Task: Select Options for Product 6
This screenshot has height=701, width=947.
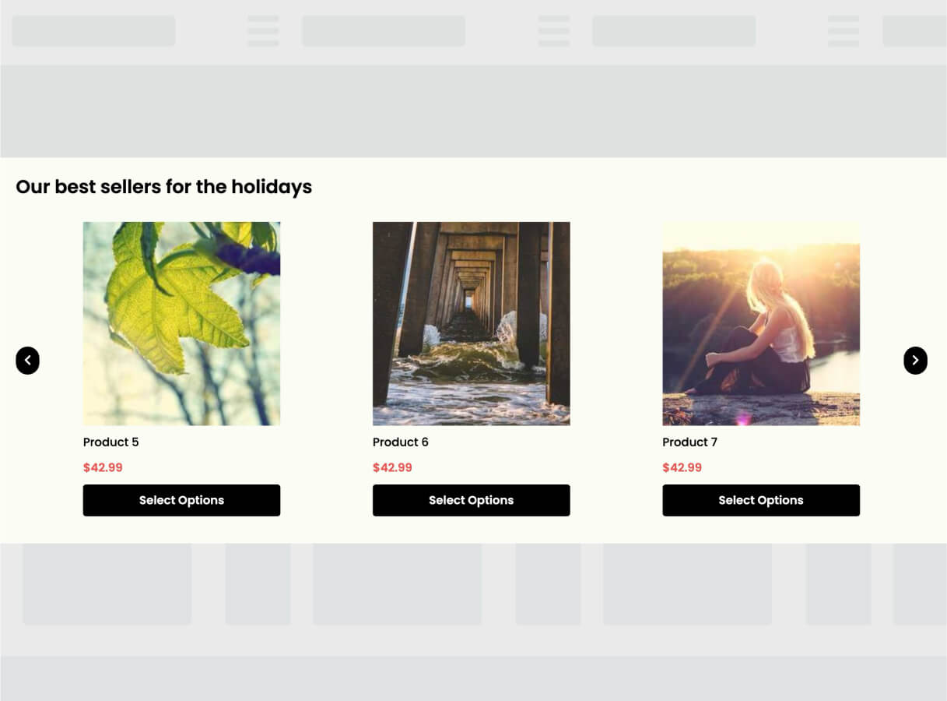Action: 471,500
